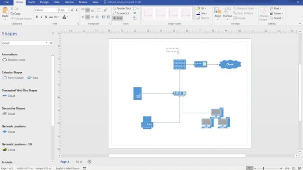Click the Cloud shape in the diagram
Image resolution: width=303 pixels, height=170 pixels.
[230, 64]
